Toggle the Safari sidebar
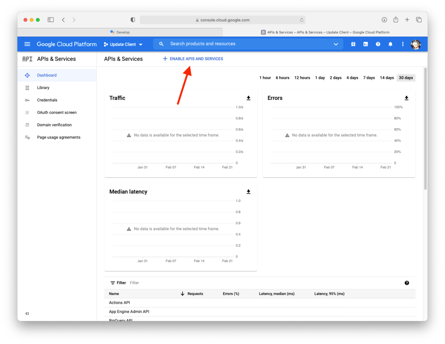Image resolution: width=445 pixels, height=344 pixels. (x=50, y=19)
